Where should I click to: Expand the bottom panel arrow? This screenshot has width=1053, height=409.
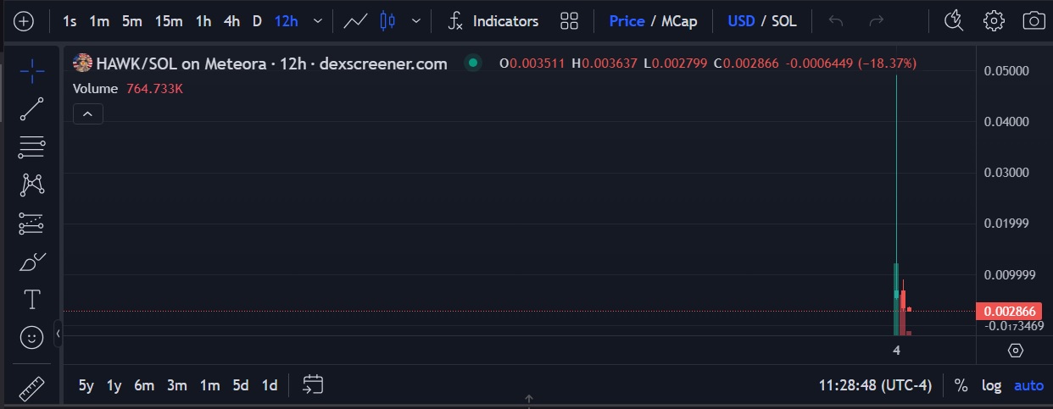(528, 399)
